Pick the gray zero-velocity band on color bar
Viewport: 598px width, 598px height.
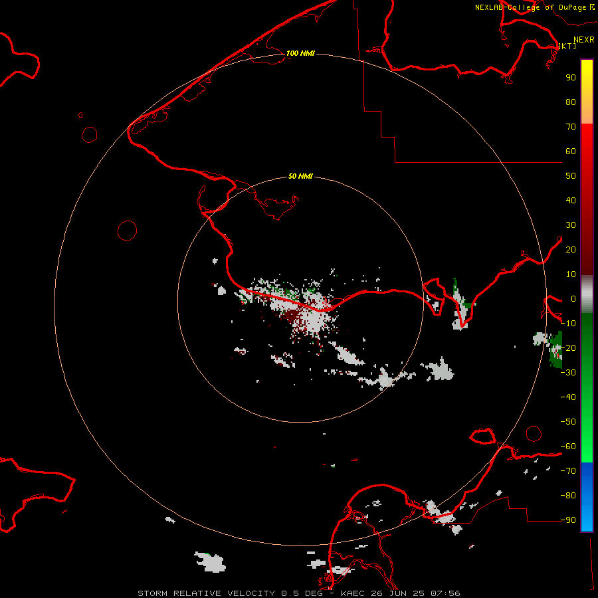(x=587, y=294)
